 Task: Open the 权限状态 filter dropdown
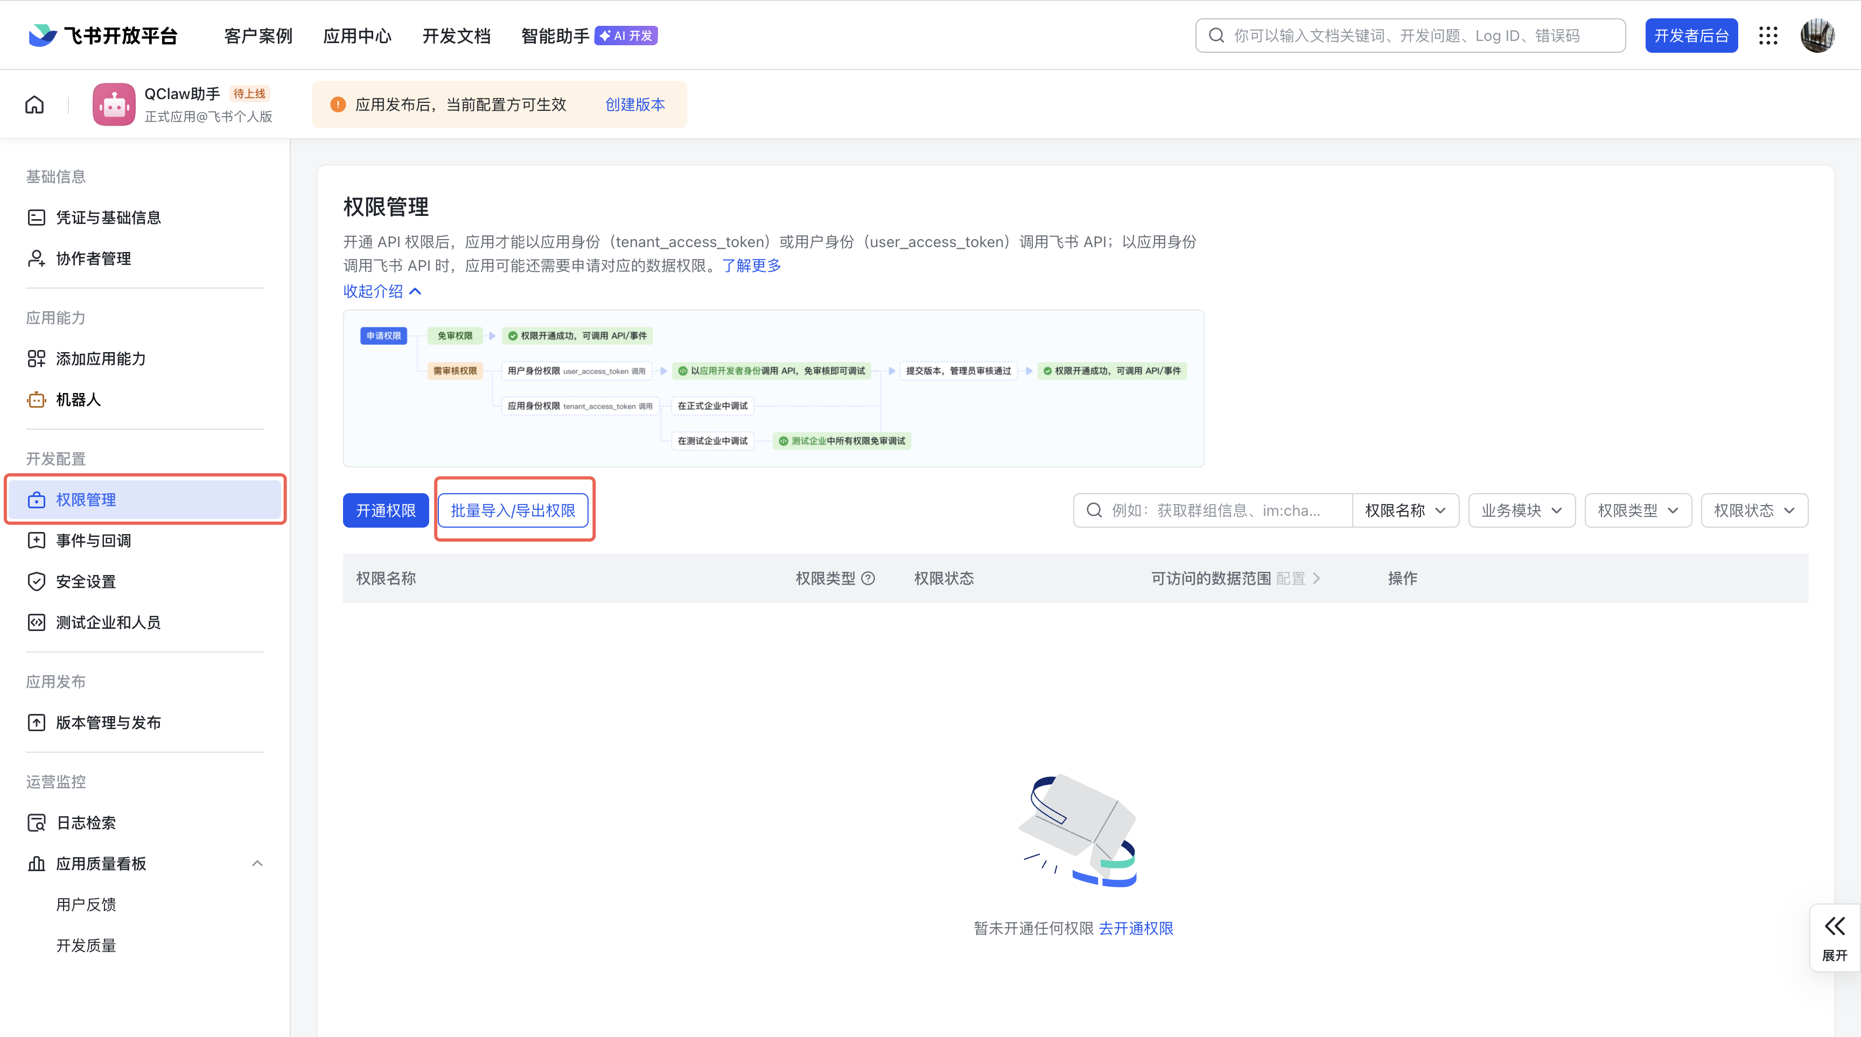[1754, 510]
